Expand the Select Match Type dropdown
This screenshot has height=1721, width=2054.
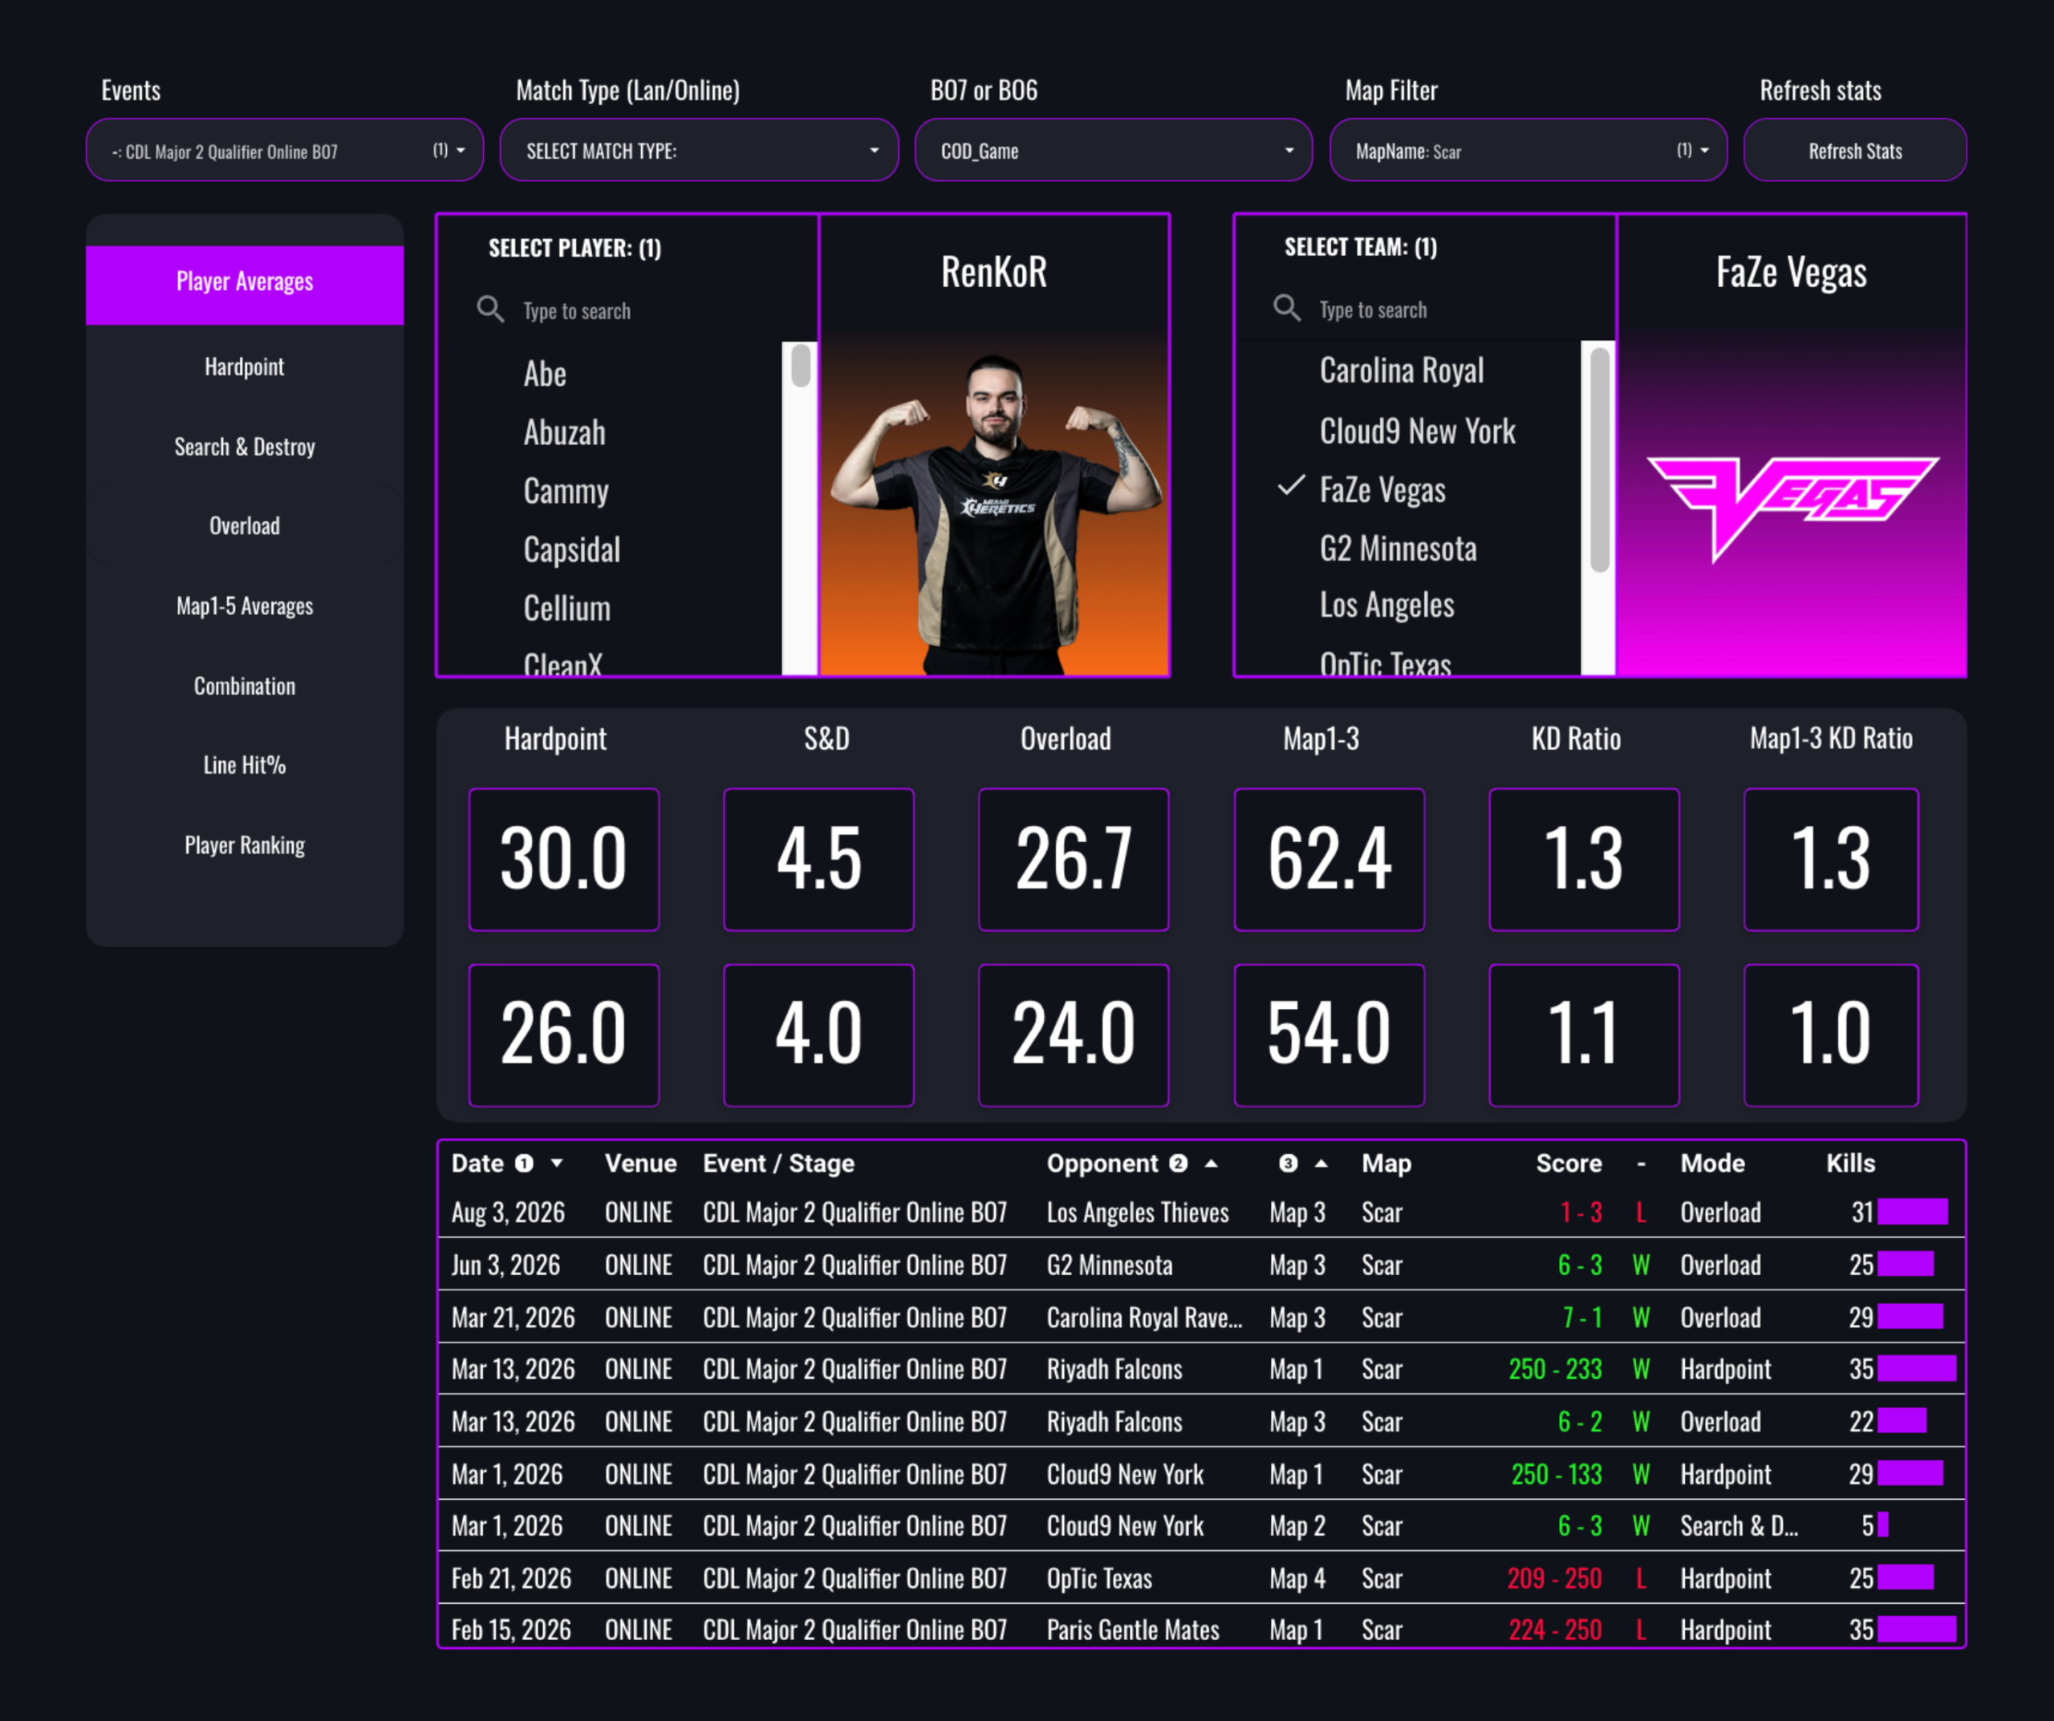point(700,151)
